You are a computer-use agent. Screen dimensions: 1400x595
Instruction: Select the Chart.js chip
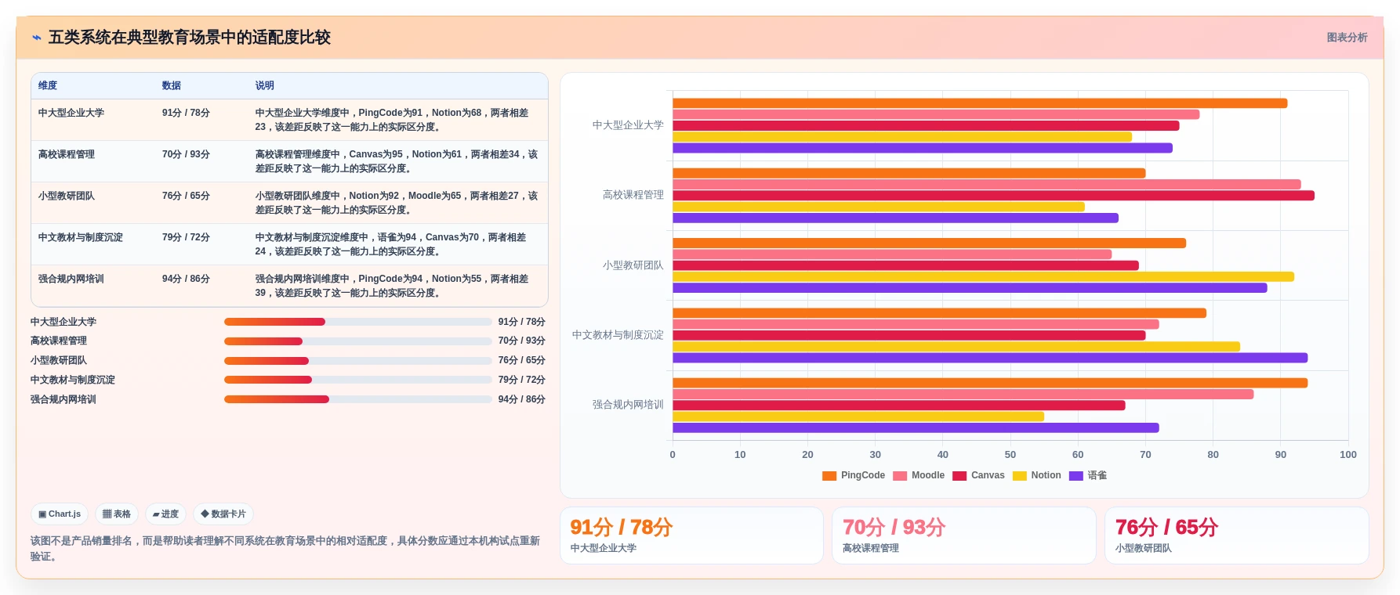click(x=60, y=514)
